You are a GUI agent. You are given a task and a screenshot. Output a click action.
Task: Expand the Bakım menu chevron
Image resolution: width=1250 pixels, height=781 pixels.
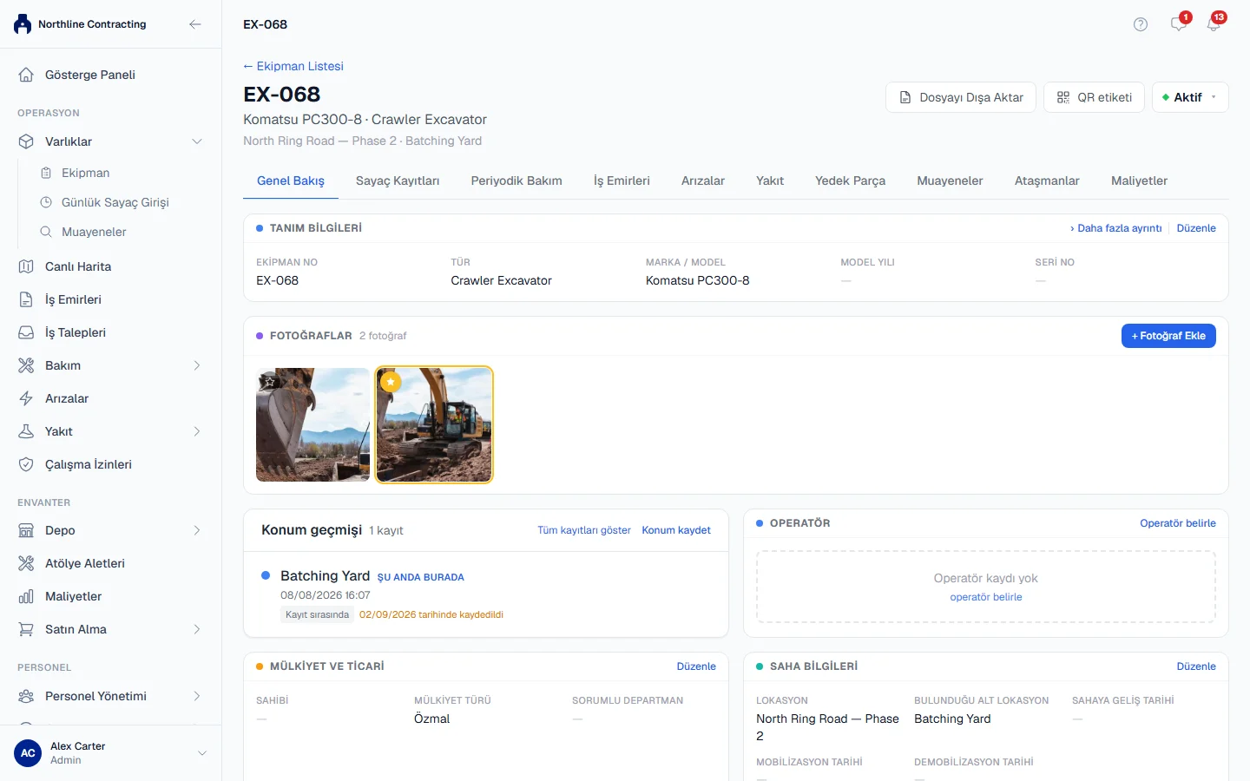197,365
